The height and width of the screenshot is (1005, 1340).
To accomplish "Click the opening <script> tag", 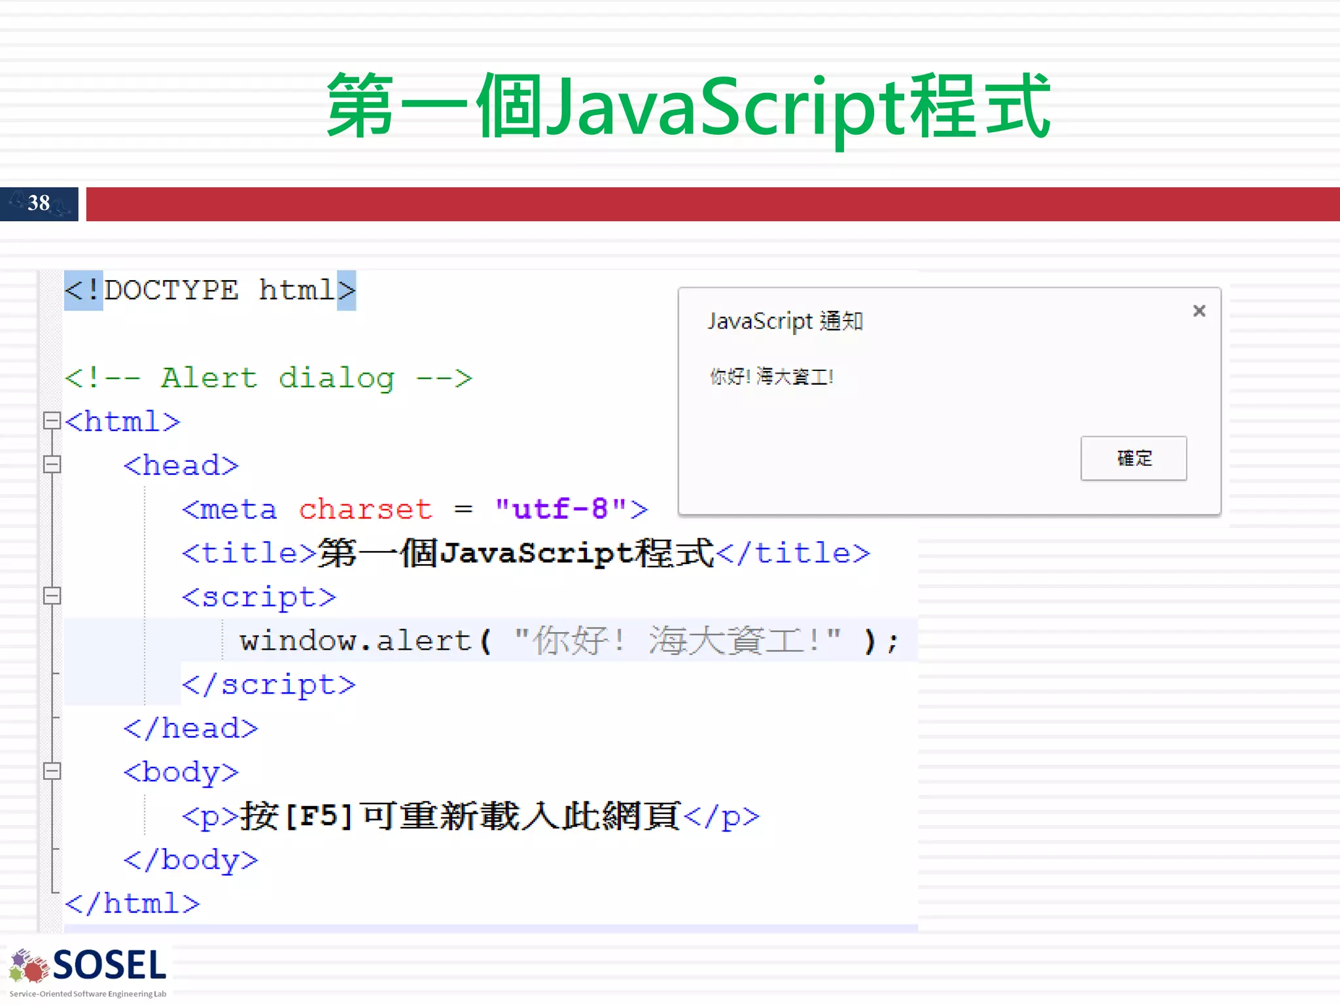I will (259, 597).
